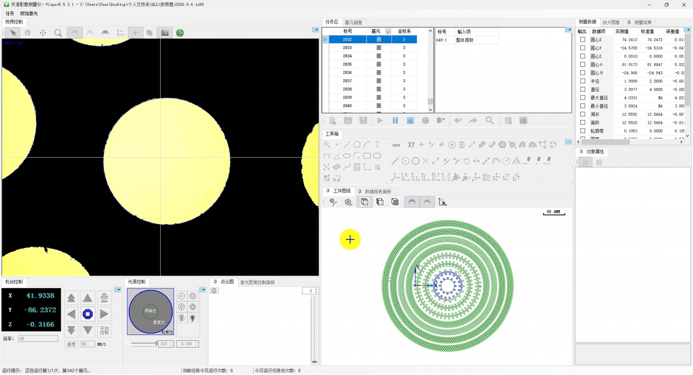Open the 基元 column filter dropdown

pos(388,31)
